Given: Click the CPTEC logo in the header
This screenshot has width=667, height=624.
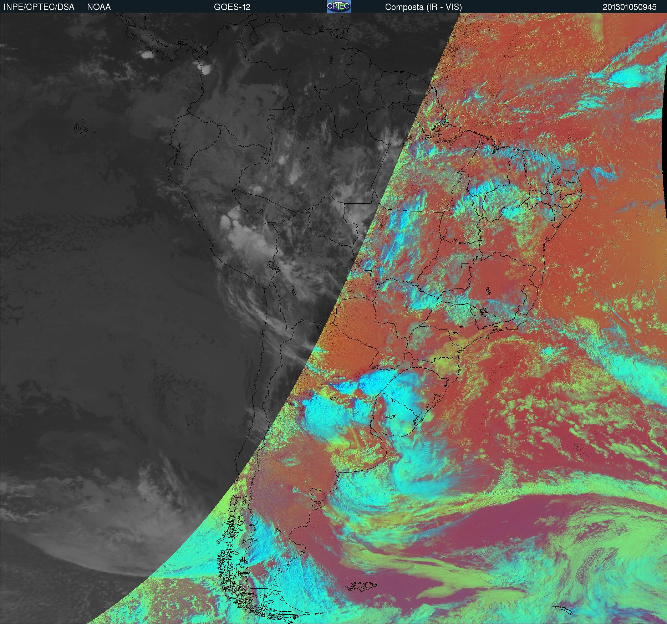Looking at the screenshot, I should point(339,6).
